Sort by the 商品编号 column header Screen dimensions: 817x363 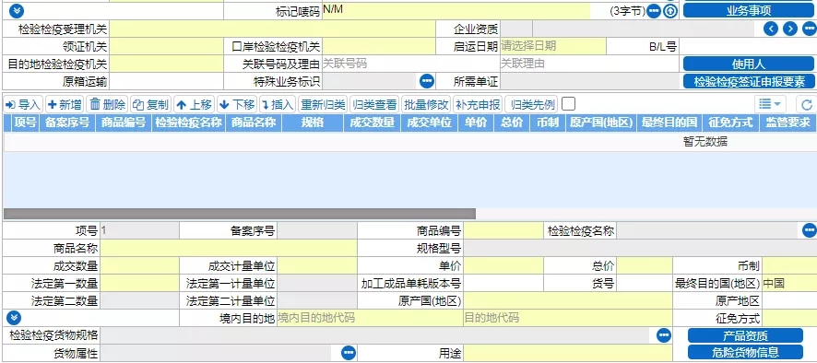(x=124, y=123)
